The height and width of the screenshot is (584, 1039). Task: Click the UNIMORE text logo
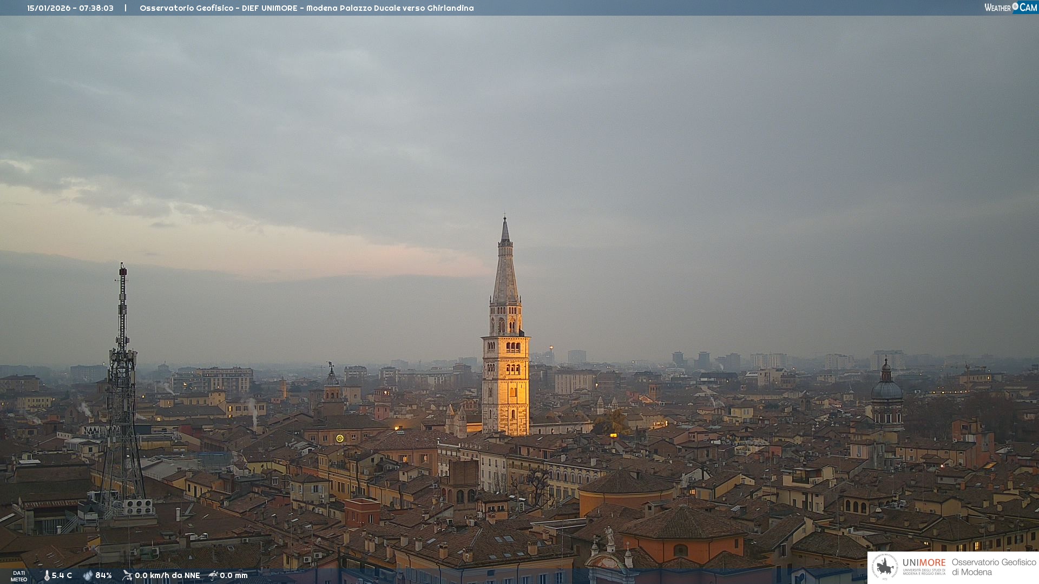pos(924,563)
